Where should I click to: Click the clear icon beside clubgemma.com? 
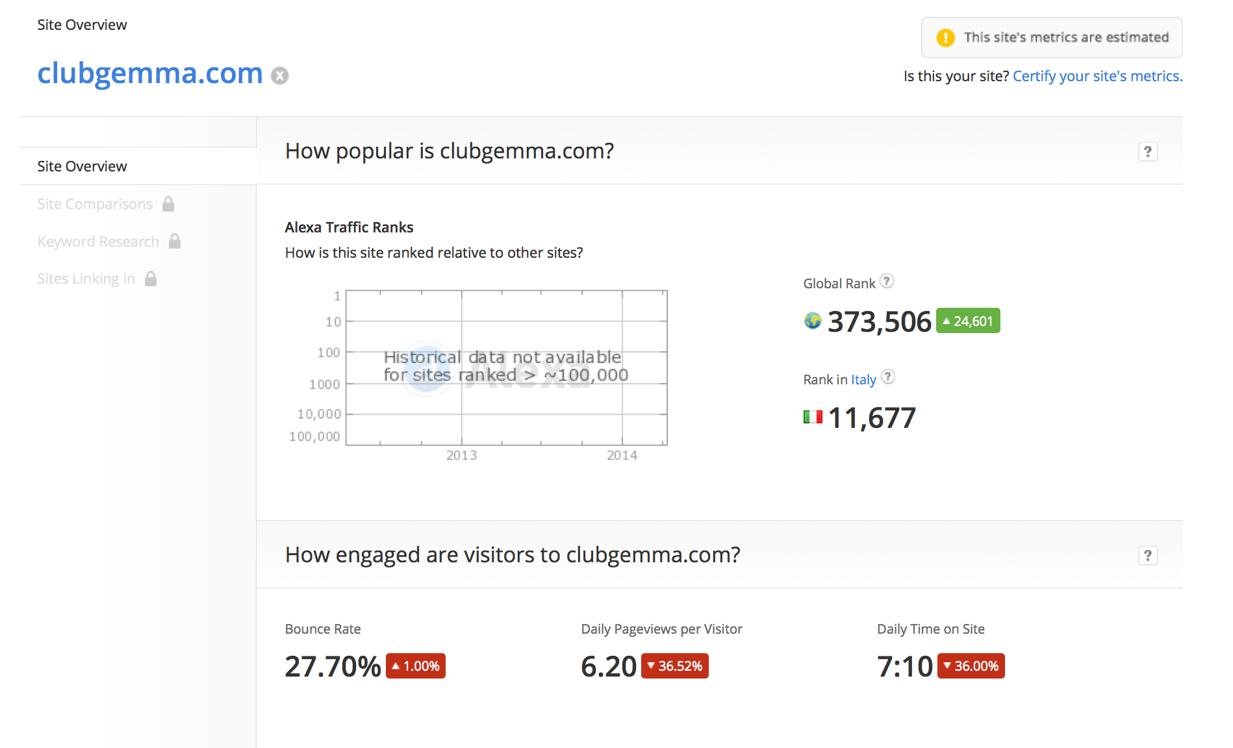pos(279,76)
